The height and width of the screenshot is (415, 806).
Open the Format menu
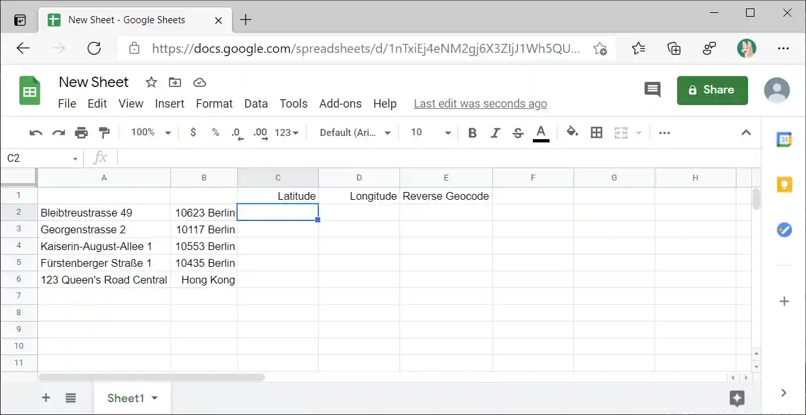click(x=214, y=103)
